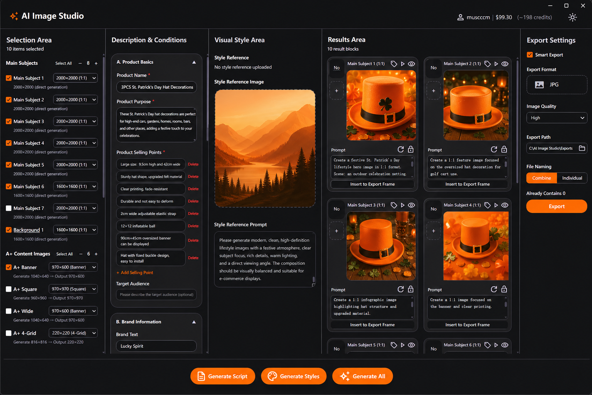
Task: Toggle light theme with the sun icon
Action: [572, 17]
